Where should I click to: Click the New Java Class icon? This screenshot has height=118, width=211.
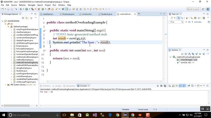43,9
